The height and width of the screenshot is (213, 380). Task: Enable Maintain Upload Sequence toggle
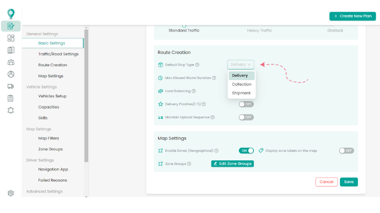(246, 117)
